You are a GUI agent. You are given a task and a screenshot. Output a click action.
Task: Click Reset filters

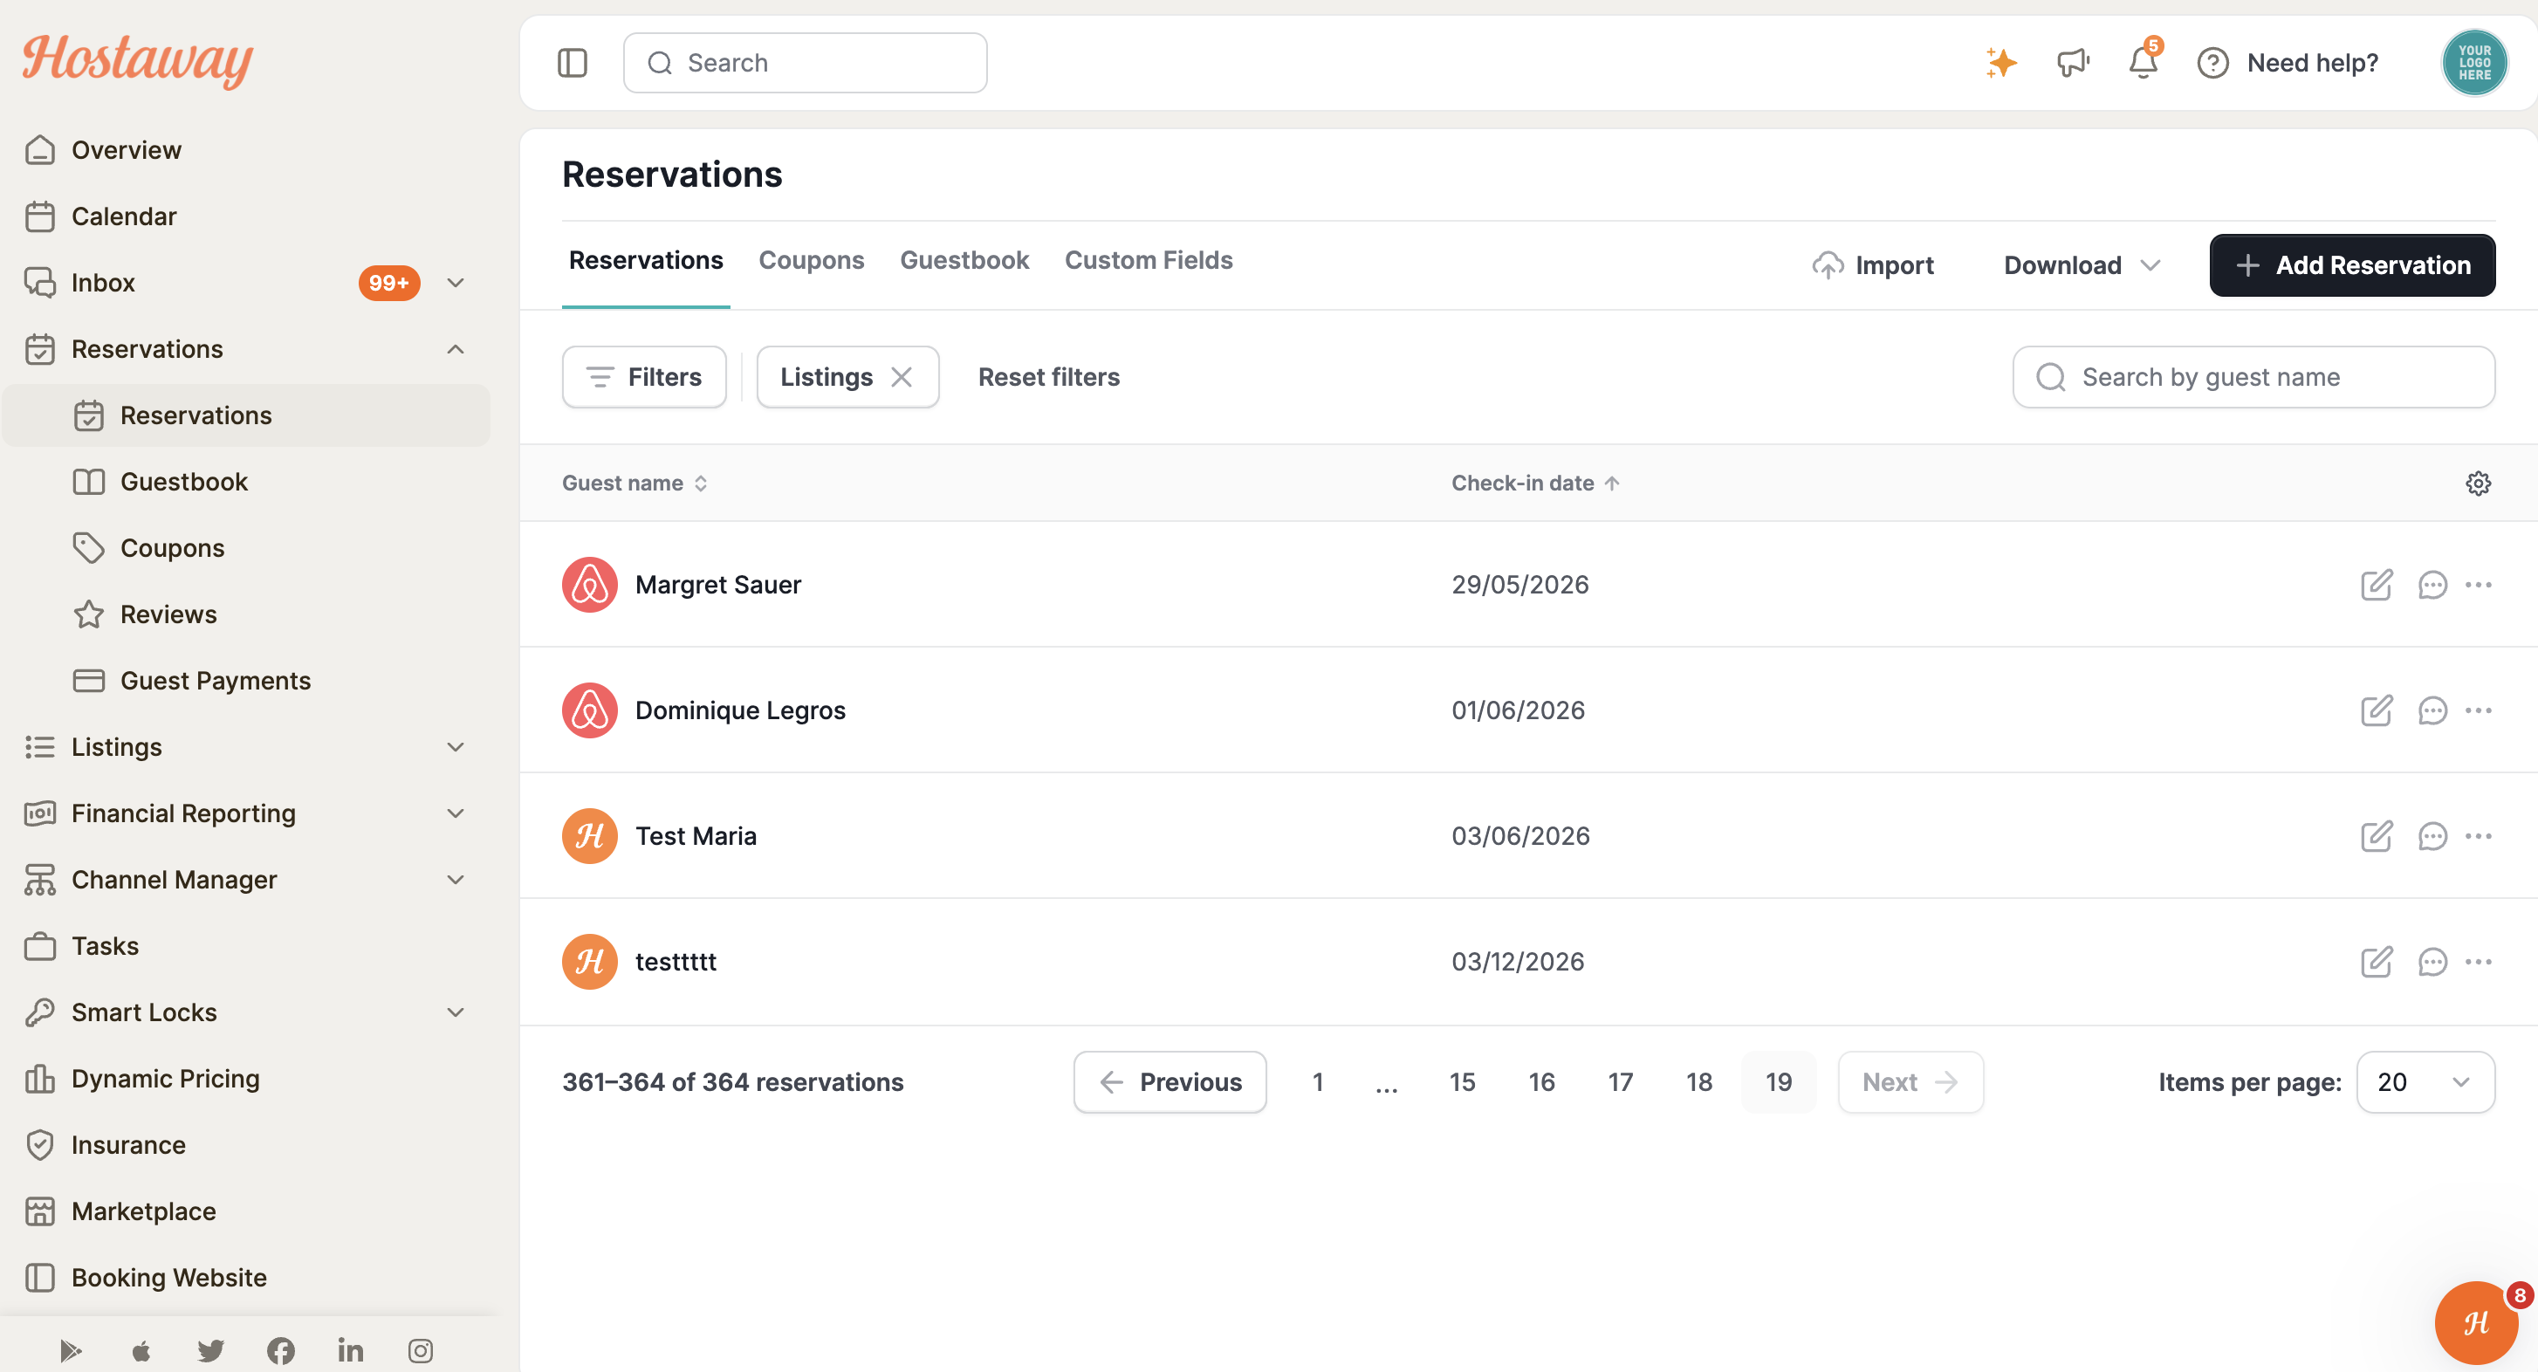(x=1048, y=377)
